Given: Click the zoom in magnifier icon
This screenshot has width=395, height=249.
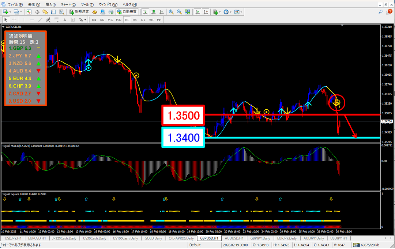Looking at the screenshot, I should tap(171, 12).
